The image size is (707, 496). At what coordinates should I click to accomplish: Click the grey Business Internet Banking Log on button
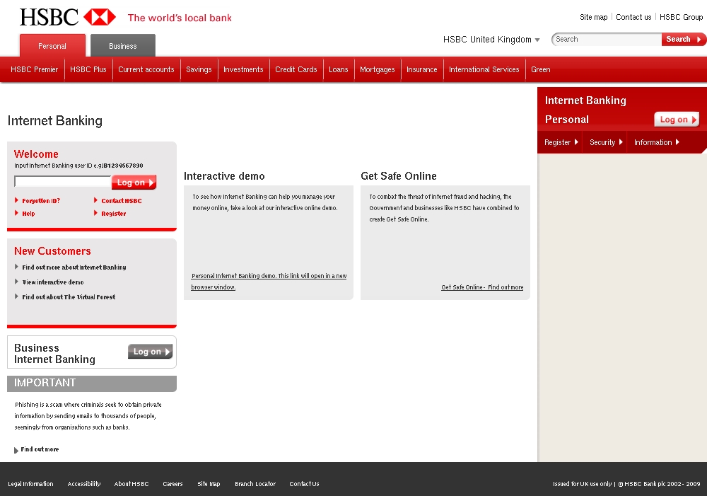tap(150, 352)
